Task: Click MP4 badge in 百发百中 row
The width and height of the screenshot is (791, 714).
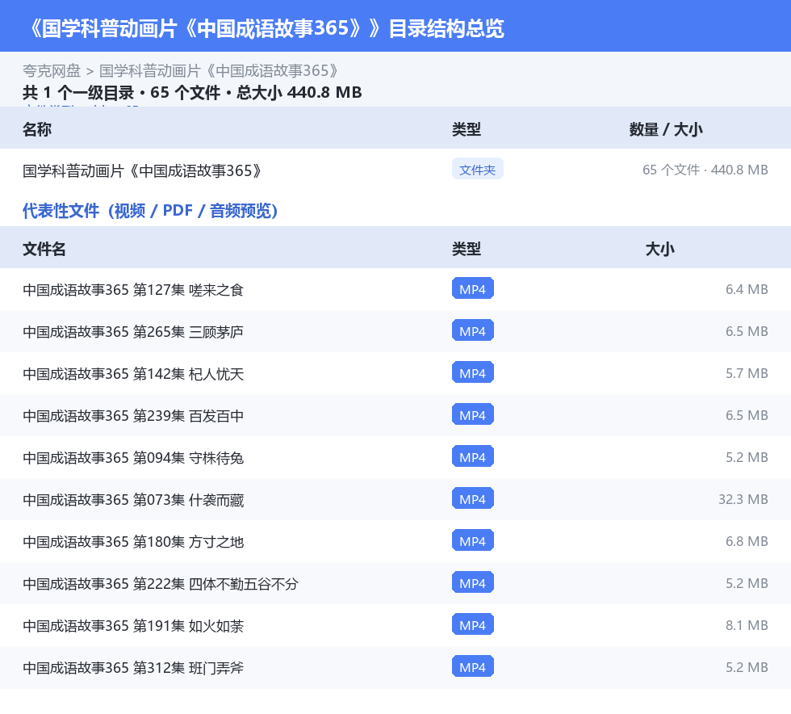Action: point(473,414)
